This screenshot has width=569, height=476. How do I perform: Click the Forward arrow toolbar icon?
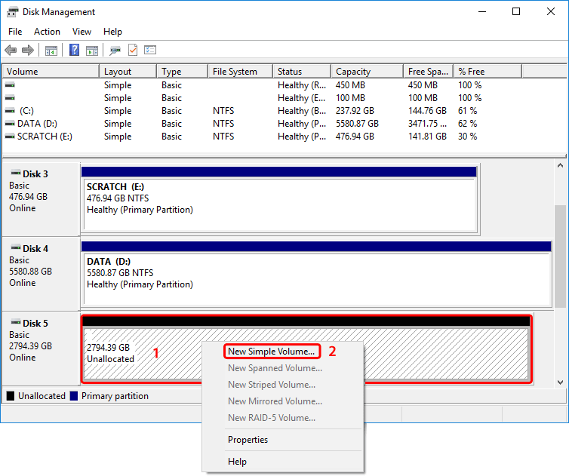coord(28,51)
